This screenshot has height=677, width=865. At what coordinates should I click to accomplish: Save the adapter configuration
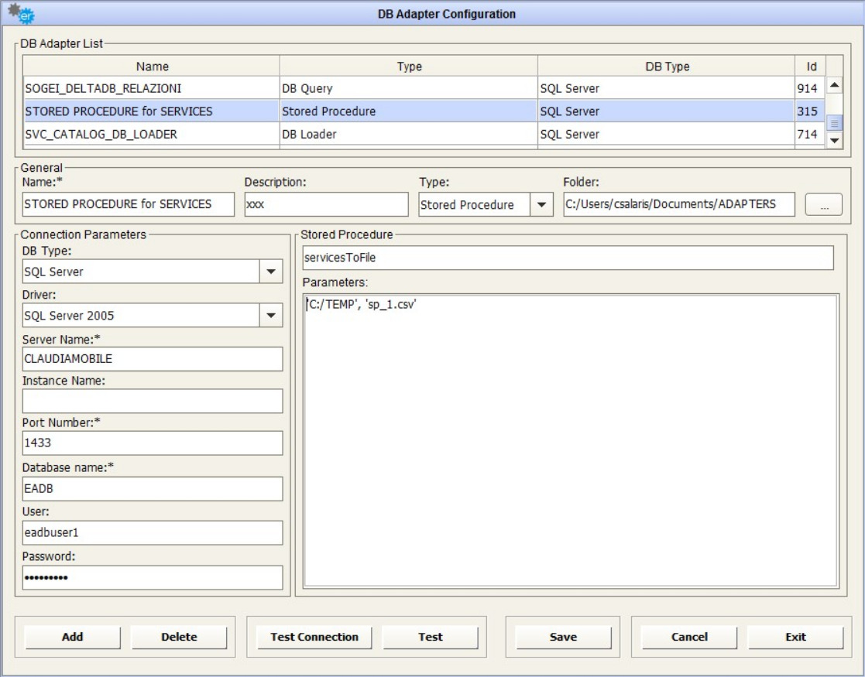pos(563,637)
